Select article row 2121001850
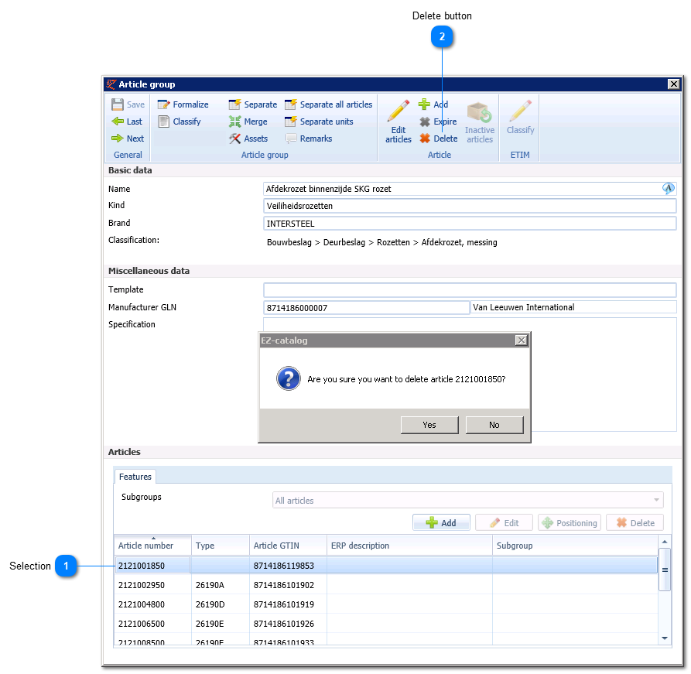 (386, 566)
